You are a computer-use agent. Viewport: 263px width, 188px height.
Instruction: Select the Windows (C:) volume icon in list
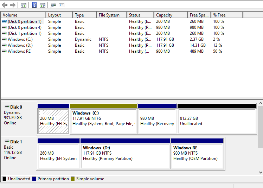click(4, 39)
